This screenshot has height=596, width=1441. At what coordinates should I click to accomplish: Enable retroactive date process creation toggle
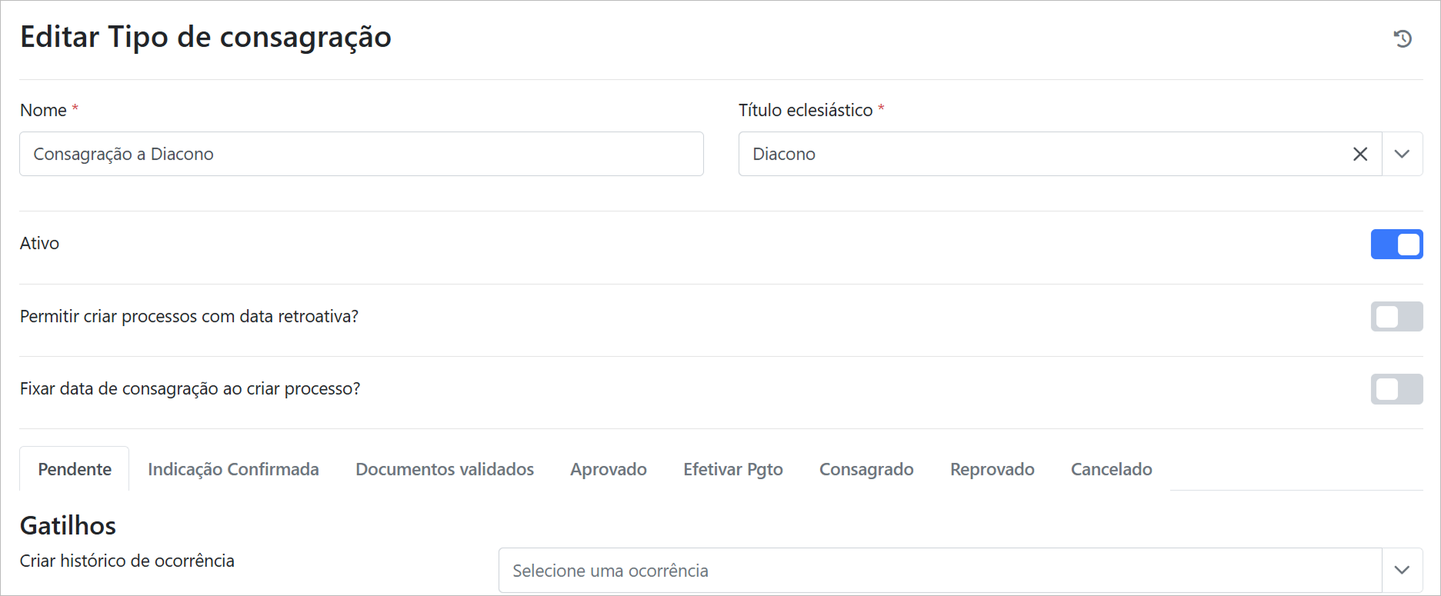[1396, 317]
